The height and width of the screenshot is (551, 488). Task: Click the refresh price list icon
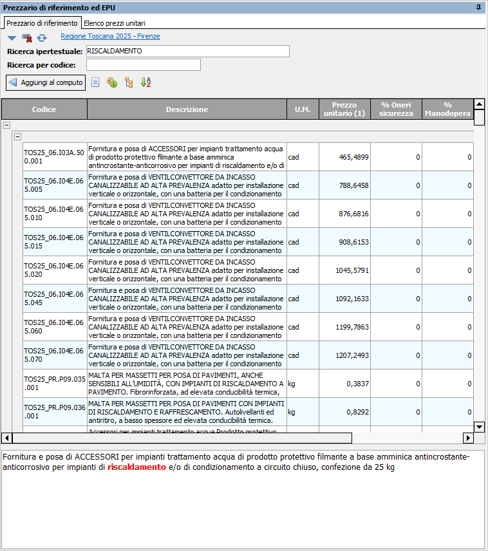pyautogui.click(x=42, y=39)
